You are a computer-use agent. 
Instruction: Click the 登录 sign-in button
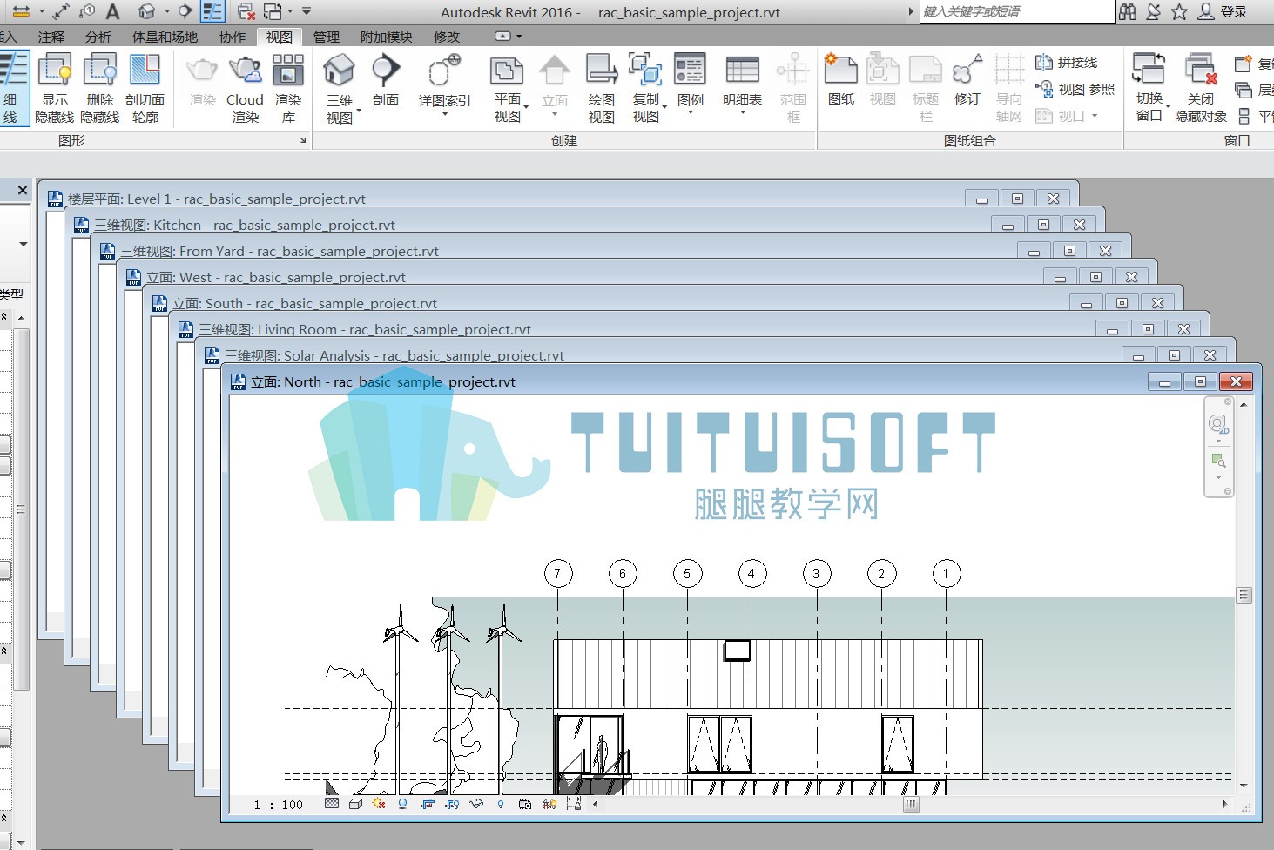point(1223,11)
